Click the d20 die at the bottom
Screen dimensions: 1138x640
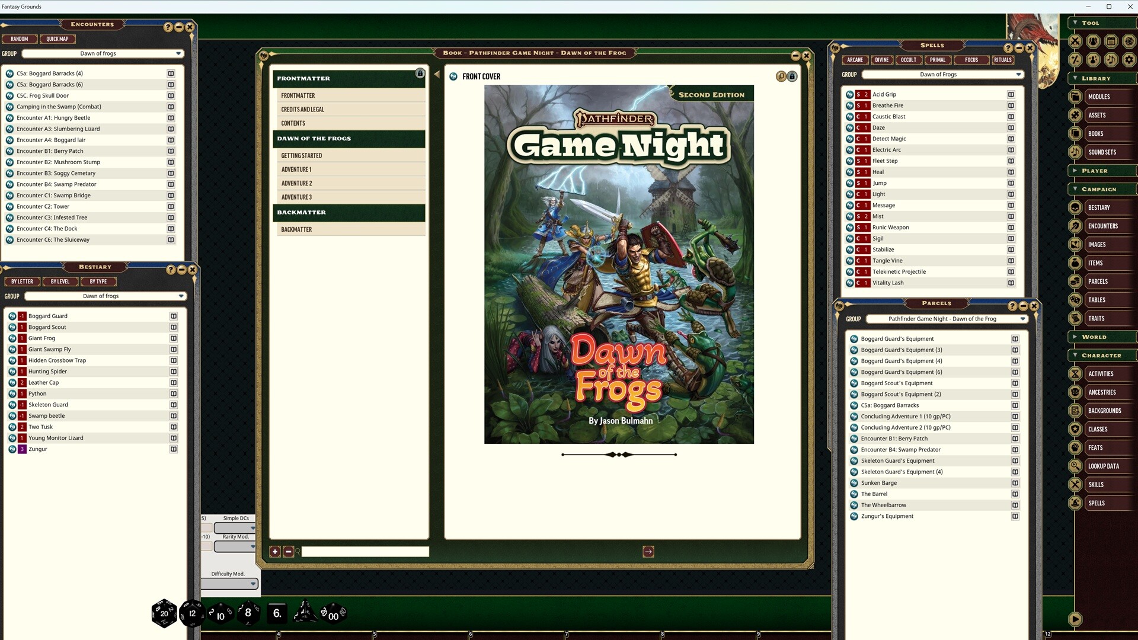pyautogui.click(x=164, y=613)
